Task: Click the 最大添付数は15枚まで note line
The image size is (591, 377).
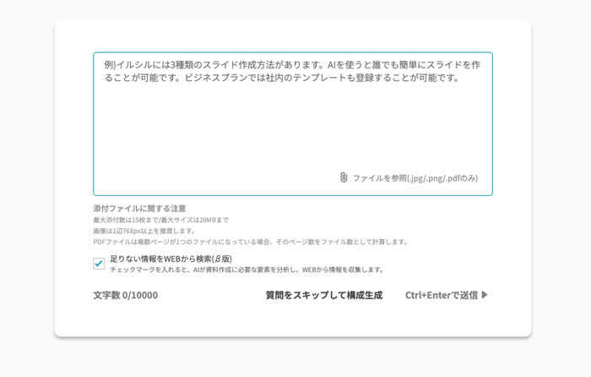Action: [160, 220]
